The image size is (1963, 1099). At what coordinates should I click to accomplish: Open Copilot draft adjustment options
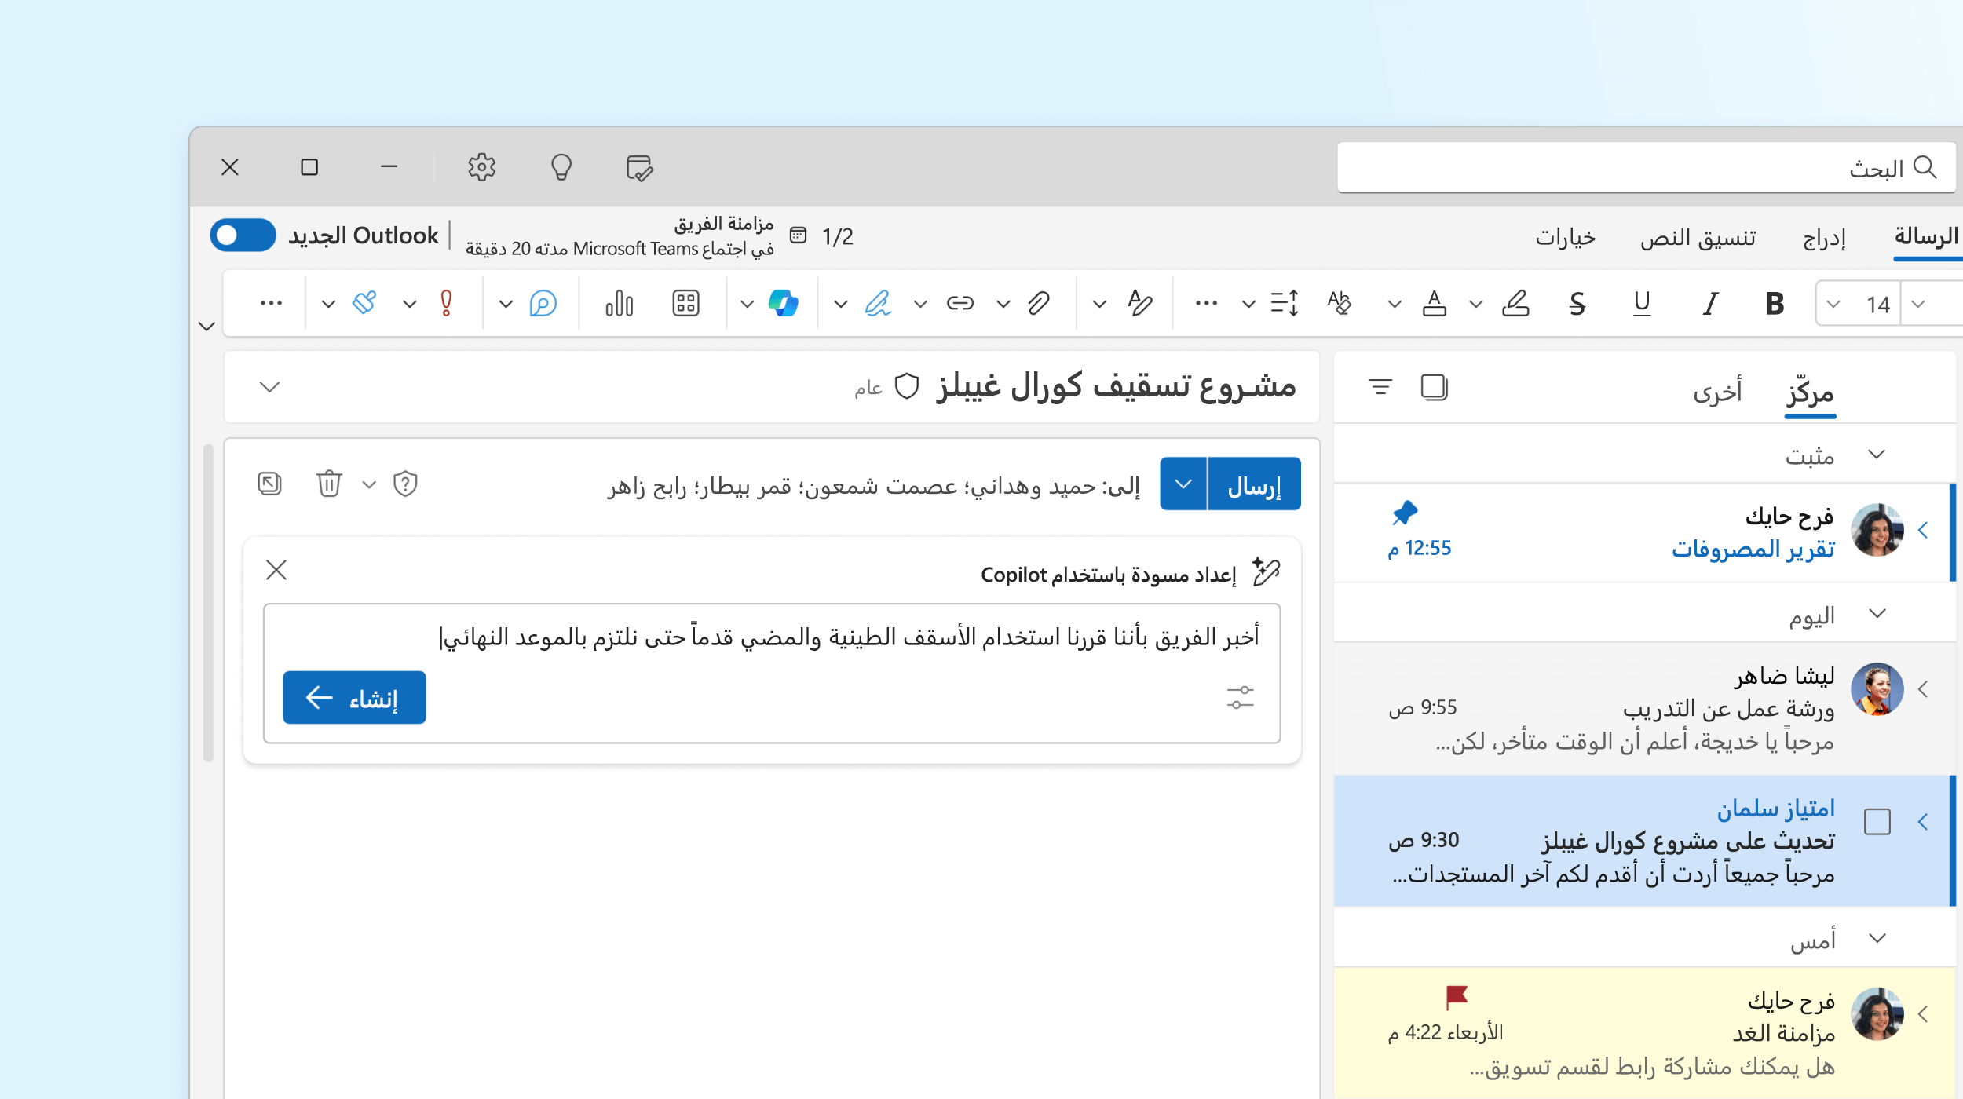coord(1241,697)
